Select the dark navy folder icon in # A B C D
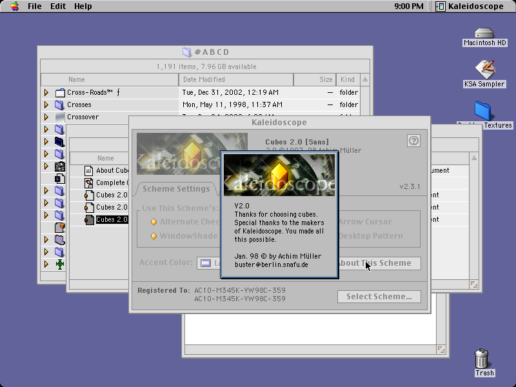516x387 pixels. click(59, 141)
